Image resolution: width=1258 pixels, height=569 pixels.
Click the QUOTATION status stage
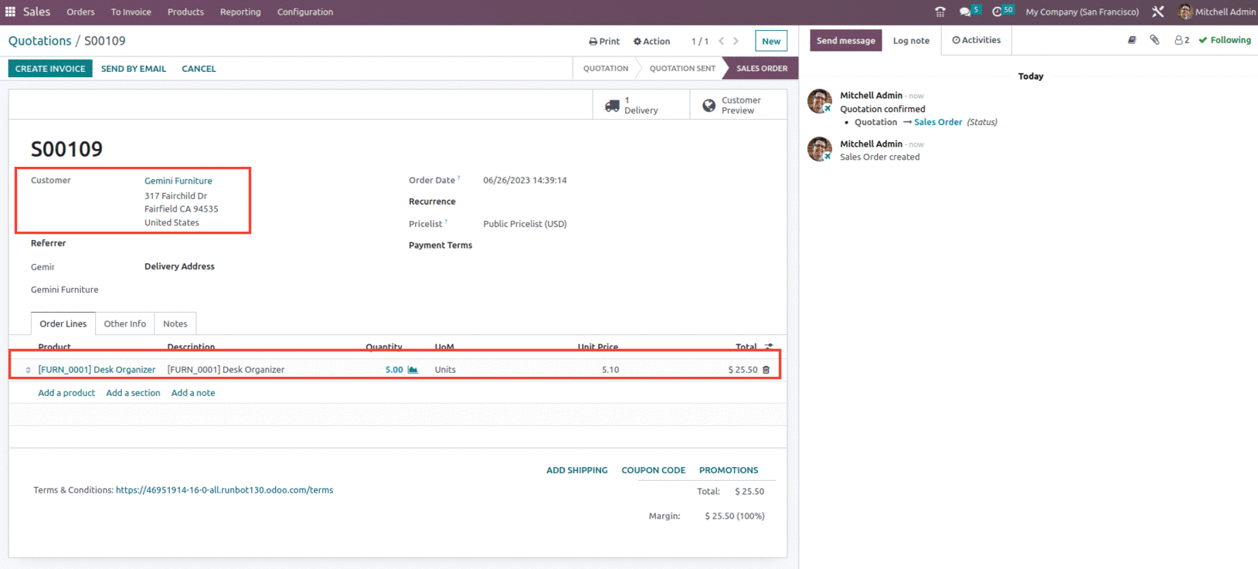(x=605, y=69)
